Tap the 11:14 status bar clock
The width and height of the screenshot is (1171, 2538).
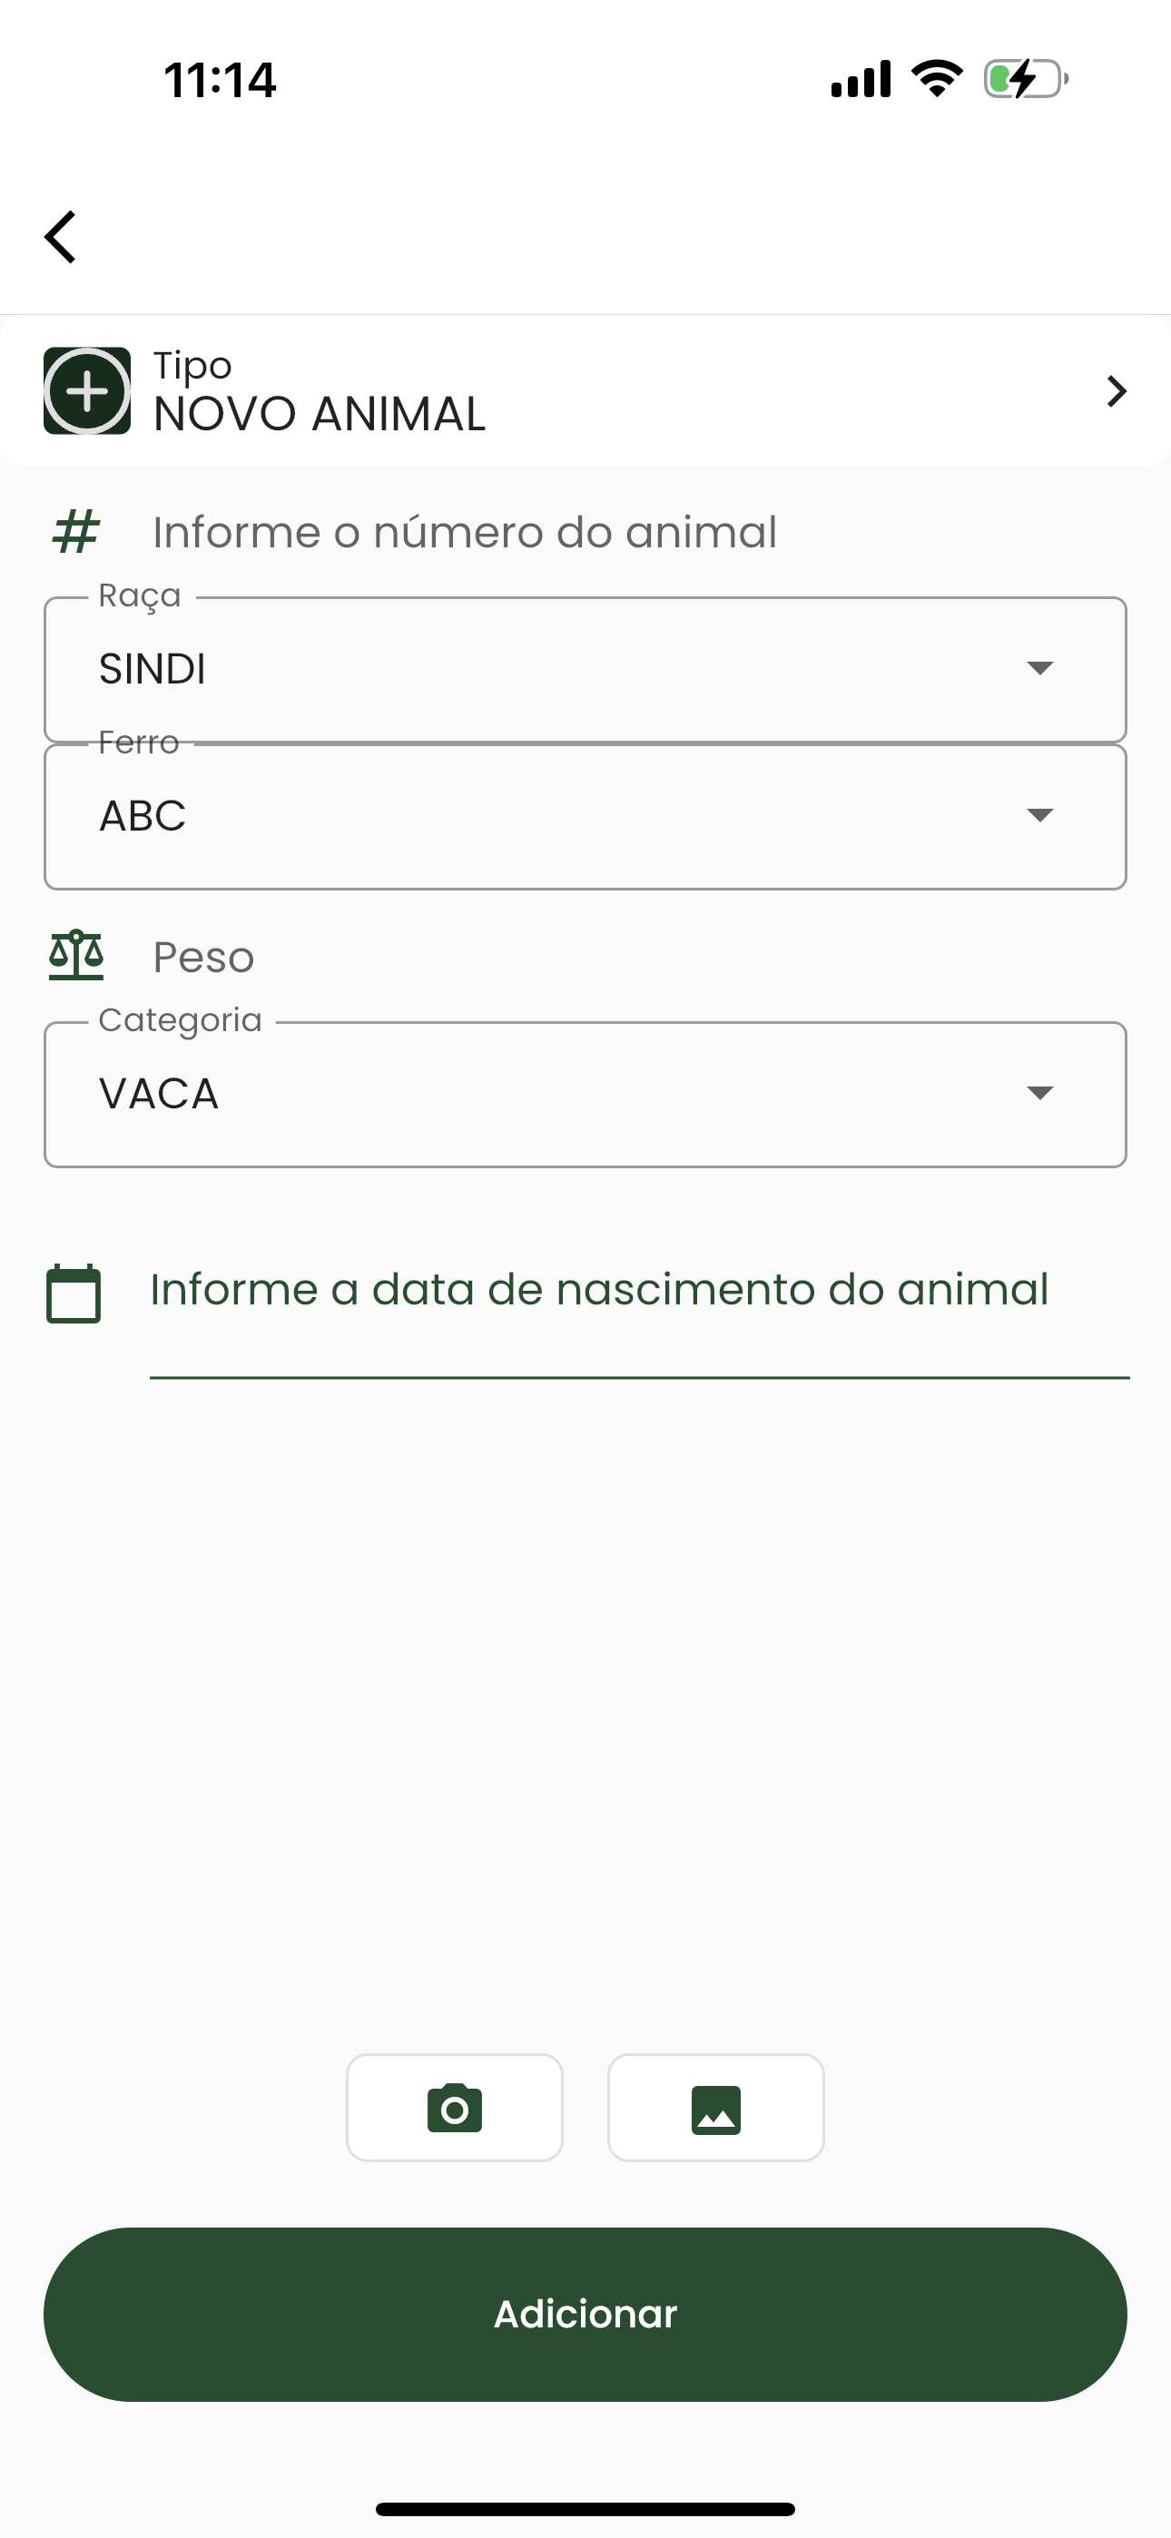[x=220, y=80]
